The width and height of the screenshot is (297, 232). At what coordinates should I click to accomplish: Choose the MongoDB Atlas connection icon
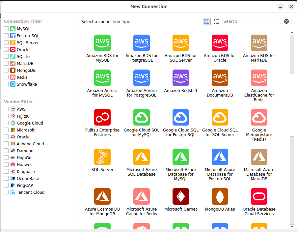220,196
